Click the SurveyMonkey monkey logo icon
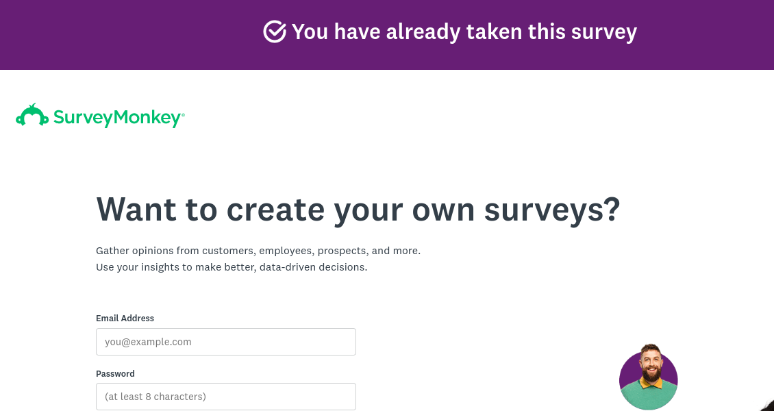This screenshot has height=411, width=774. 32,116
